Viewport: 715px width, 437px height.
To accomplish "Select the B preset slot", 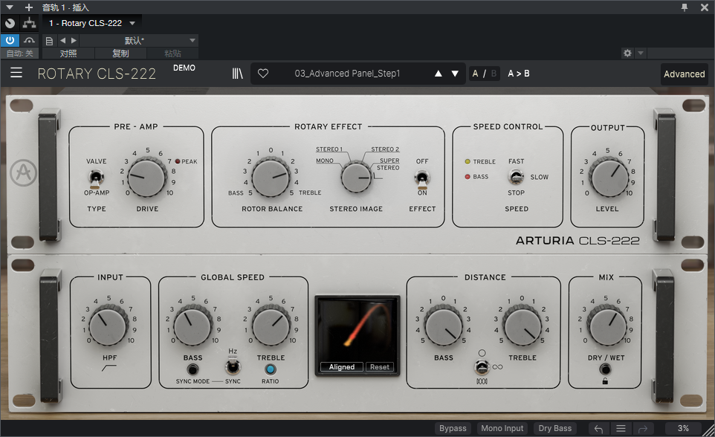I will [494, 74].
